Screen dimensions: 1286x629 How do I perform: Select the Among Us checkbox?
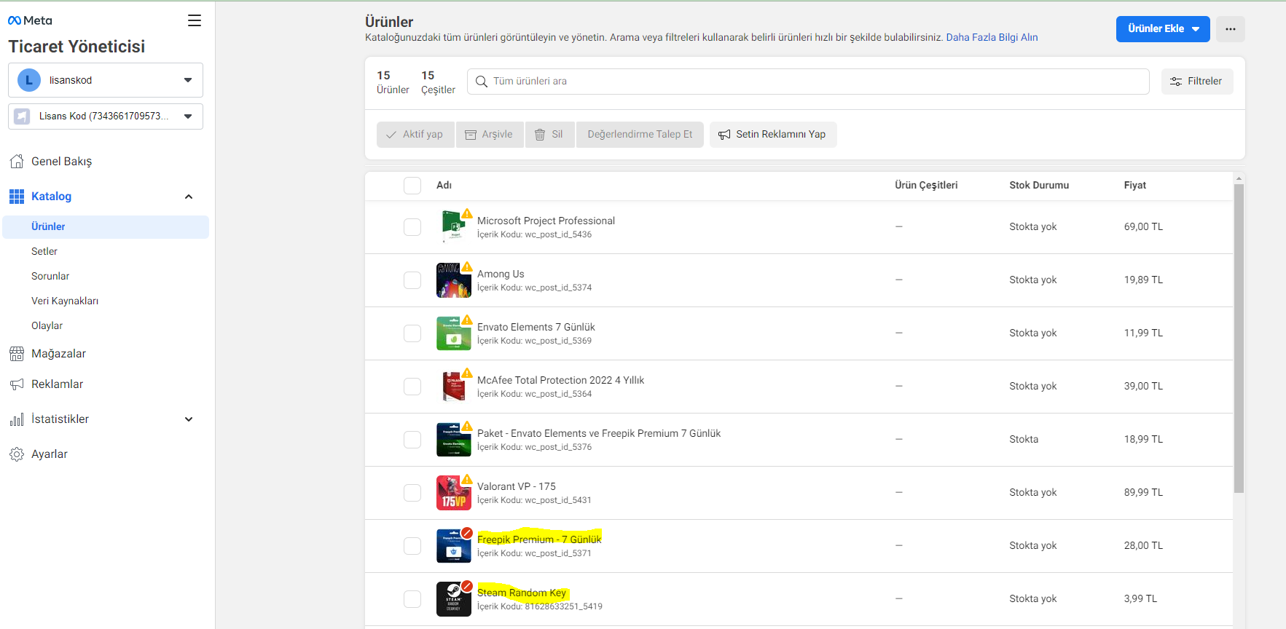[x=412, y=280]
